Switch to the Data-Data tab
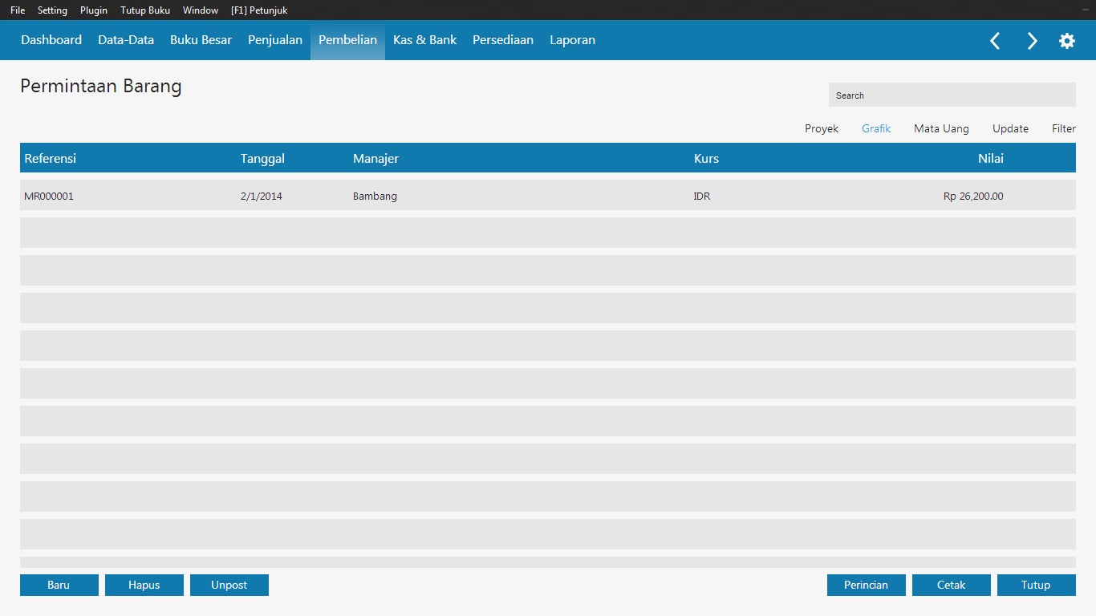Image resolution: width=1096 pixels, height=616 pixels. pyautogui.click(x=126, y=40)
